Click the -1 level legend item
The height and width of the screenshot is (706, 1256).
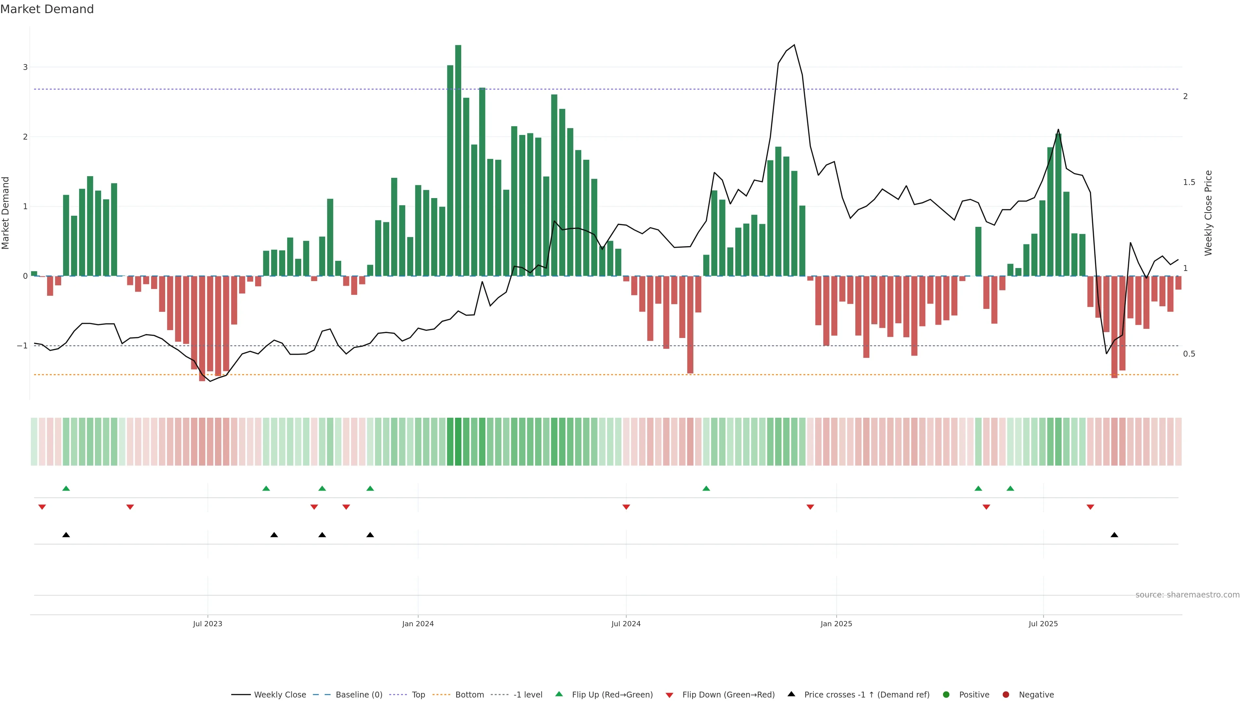[528, 695]
